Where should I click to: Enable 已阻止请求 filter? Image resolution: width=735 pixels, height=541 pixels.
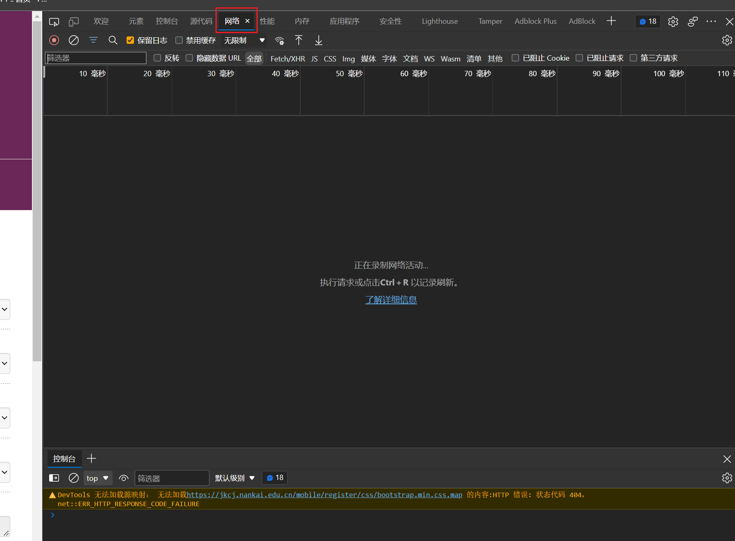click(x=579, y=58)
